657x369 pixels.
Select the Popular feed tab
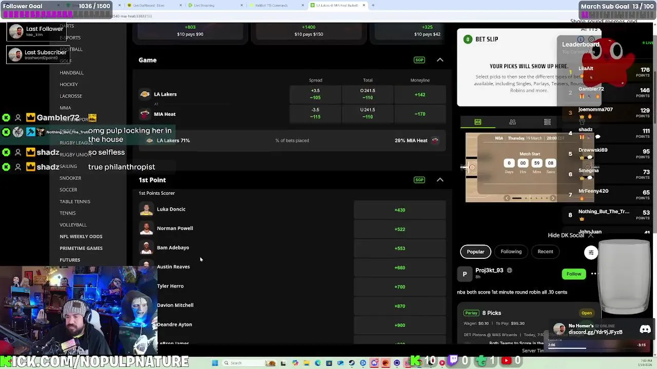(x=475, y=252)
